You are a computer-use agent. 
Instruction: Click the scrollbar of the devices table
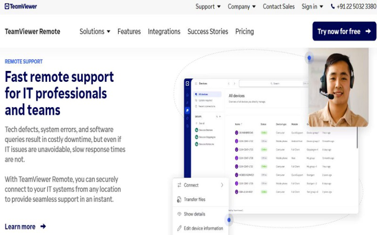click(x=357, y=138)
